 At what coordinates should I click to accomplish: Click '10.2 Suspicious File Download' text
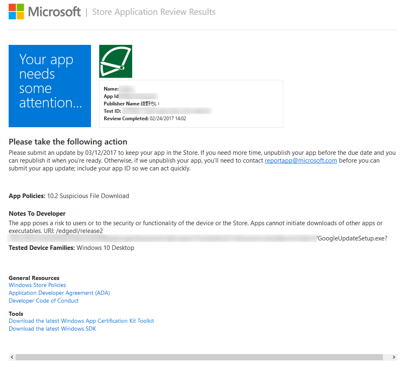[x=88, y=196]
